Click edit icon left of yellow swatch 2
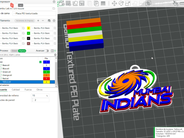 (23, 28)
